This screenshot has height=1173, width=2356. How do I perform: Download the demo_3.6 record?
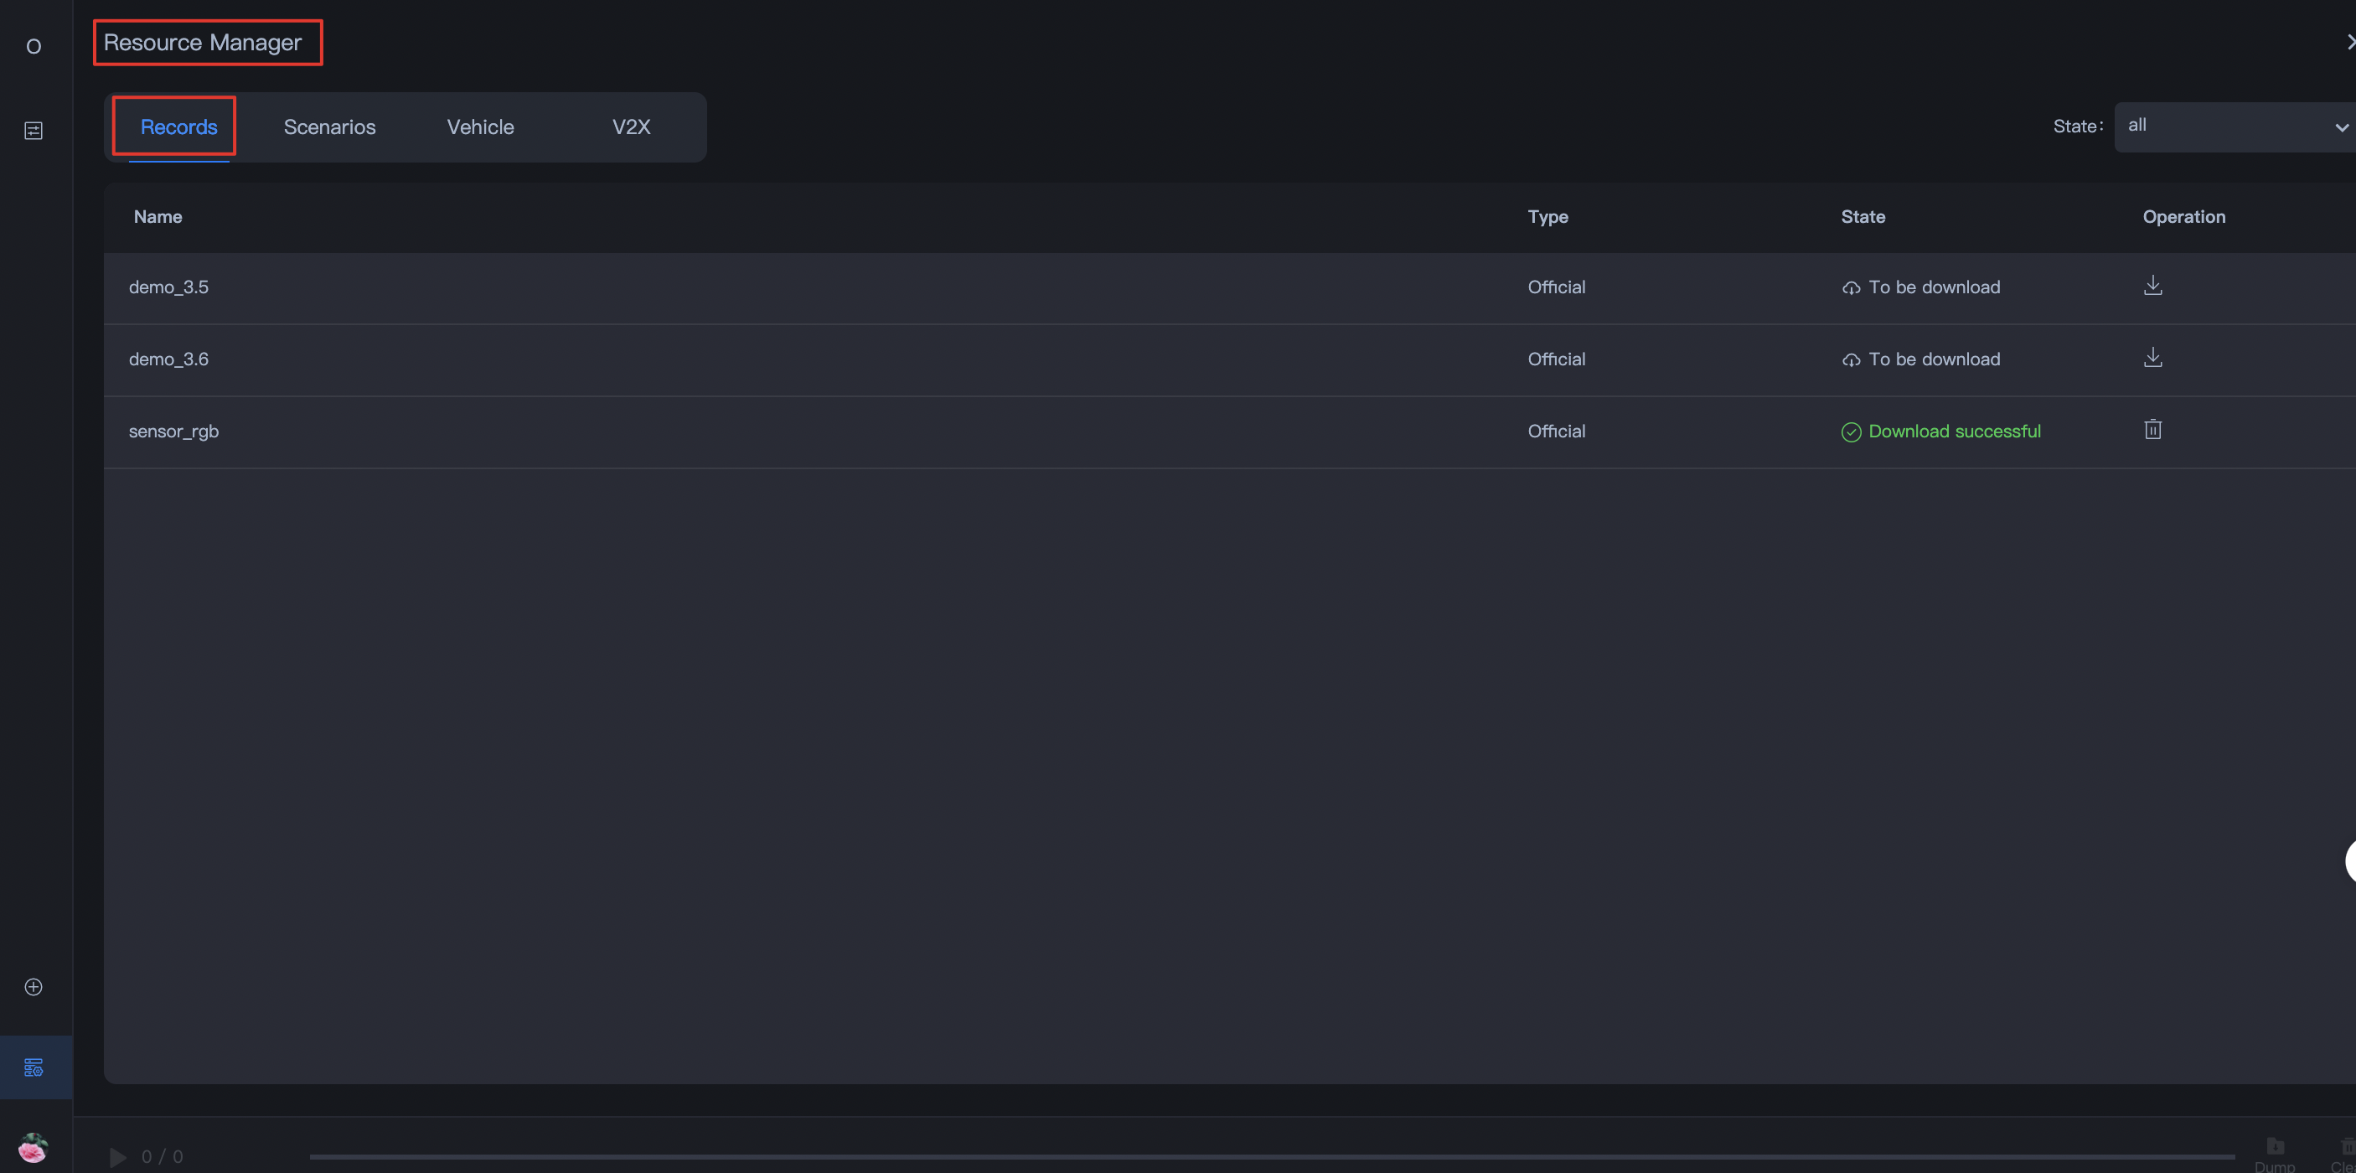(2153, 358)
